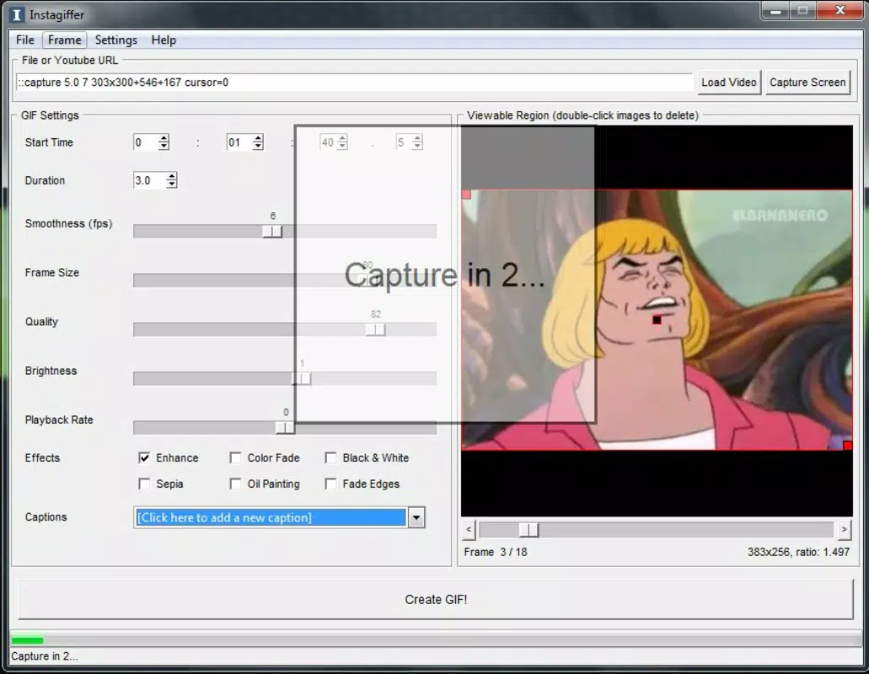
Task: Click the File or Youtube URL input field
Action: click(x=354, y=83)
